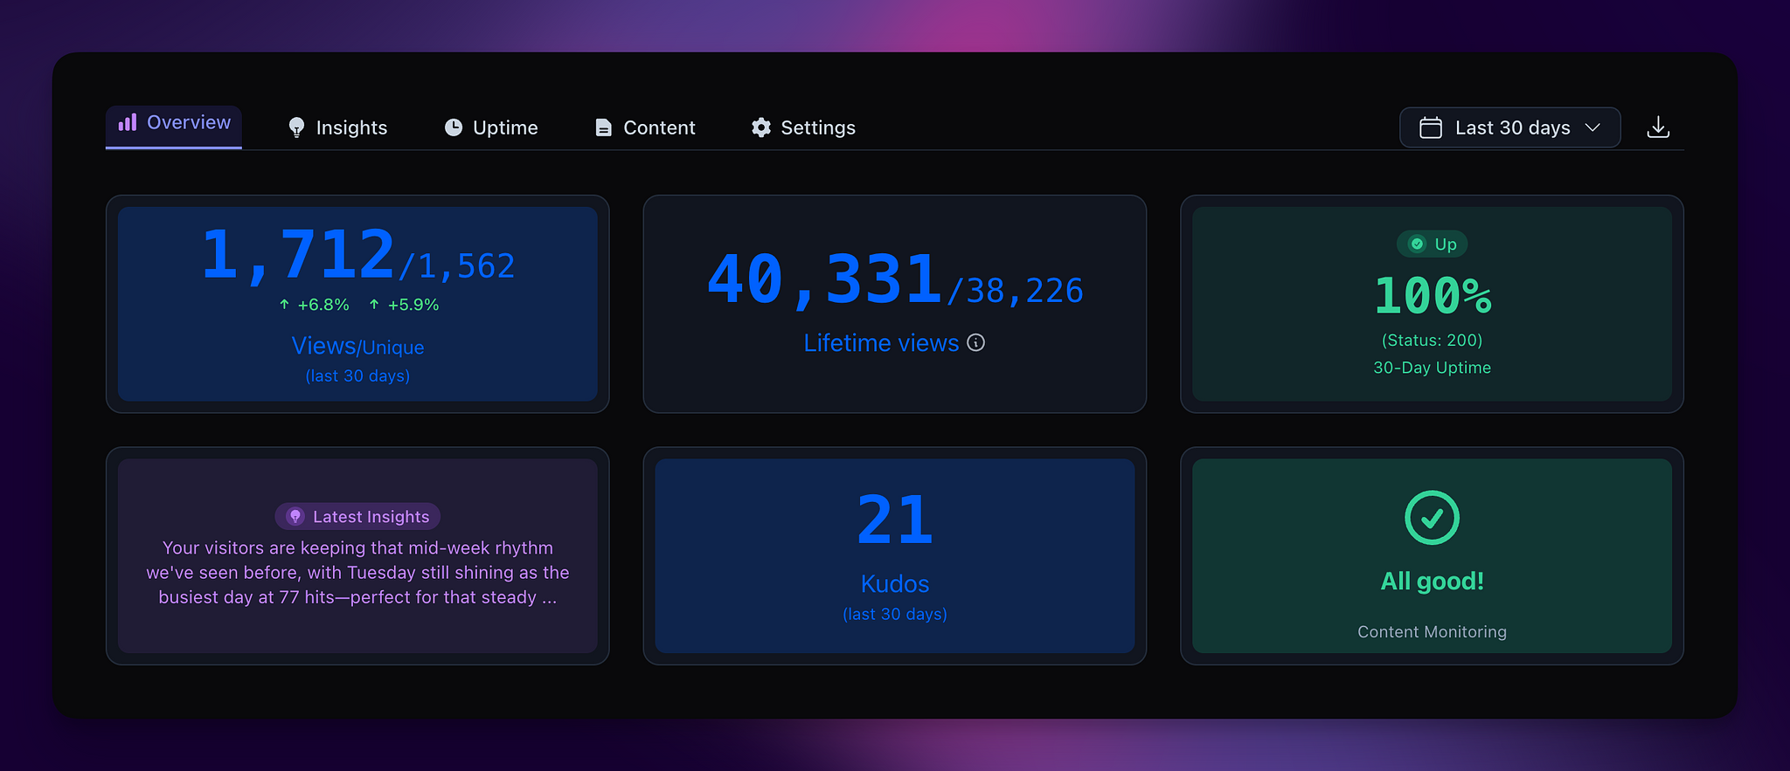Expand date range using the chevron arrow

click(1592, 127)
